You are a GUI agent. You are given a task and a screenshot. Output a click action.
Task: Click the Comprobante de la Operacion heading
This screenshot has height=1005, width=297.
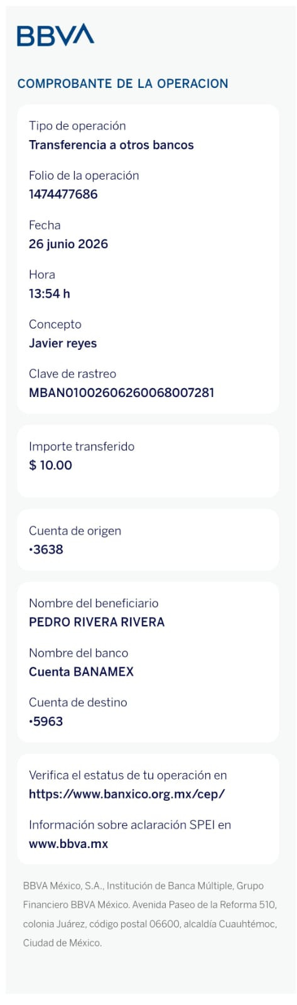(123, 84)
